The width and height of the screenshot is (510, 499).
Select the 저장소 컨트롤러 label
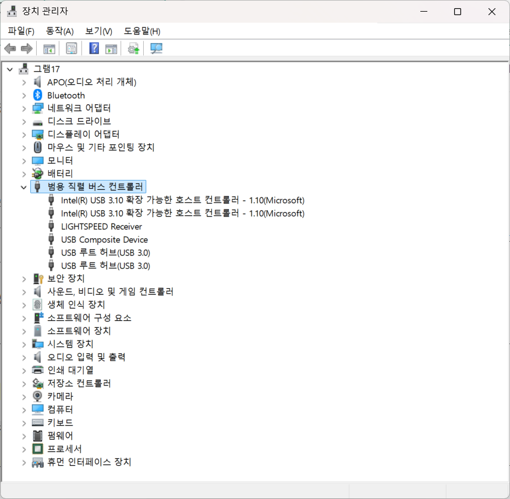[79, 383]
